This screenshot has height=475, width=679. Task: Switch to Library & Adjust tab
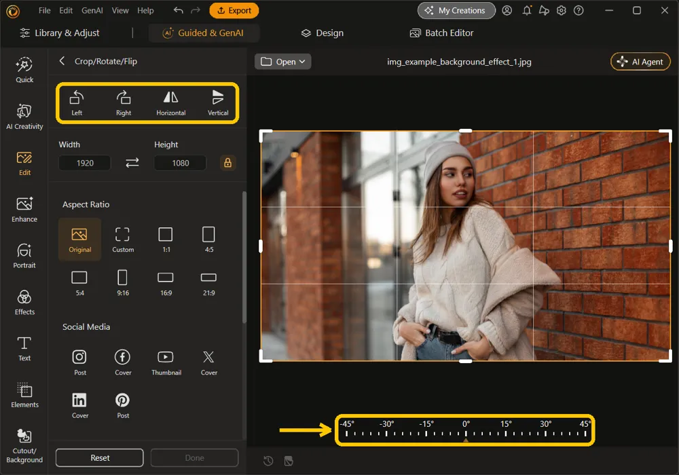coord(60,33)
